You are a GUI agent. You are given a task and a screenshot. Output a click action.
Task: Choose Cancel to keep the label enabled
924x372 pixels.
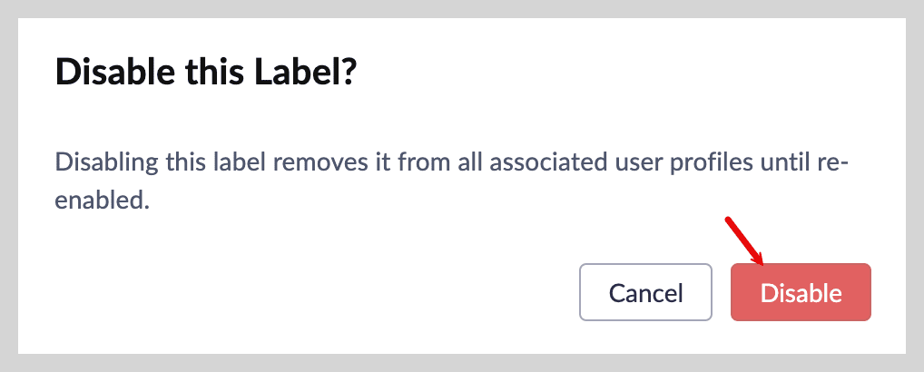645,292
